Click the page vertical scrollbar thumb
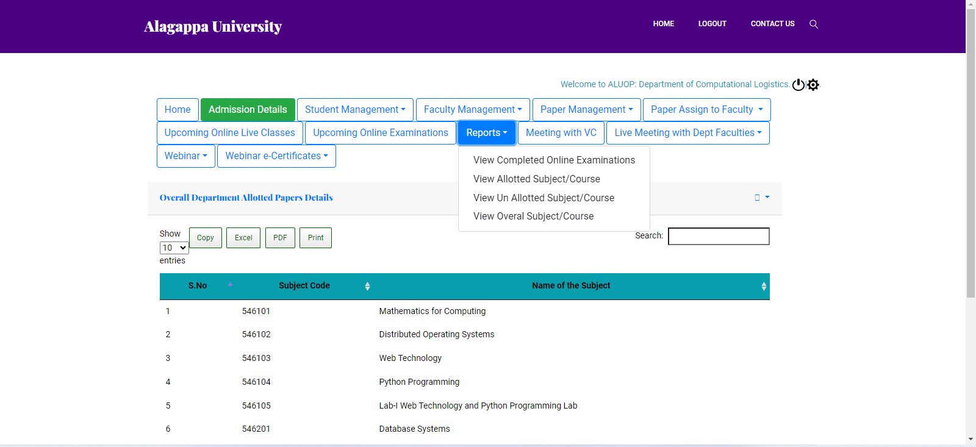This screenshot has height=447, width=976. (x=971, y=152)
